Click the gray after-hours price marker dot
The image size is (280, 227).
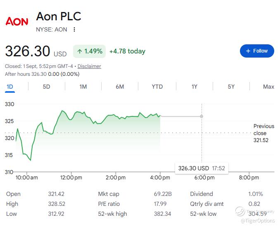point(202,116)
